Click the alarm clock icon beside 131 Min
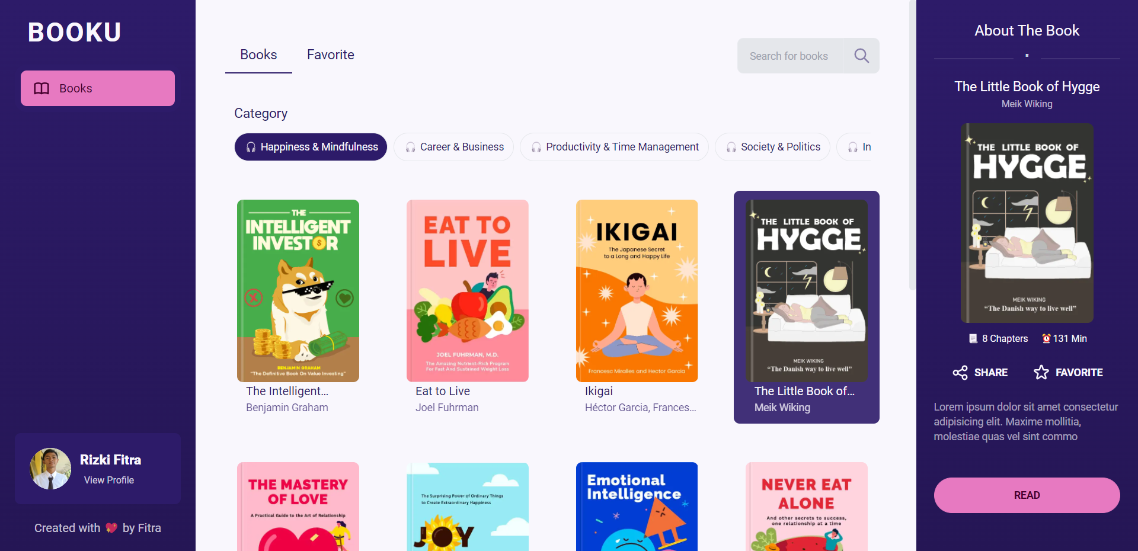 coord(1046,338)
